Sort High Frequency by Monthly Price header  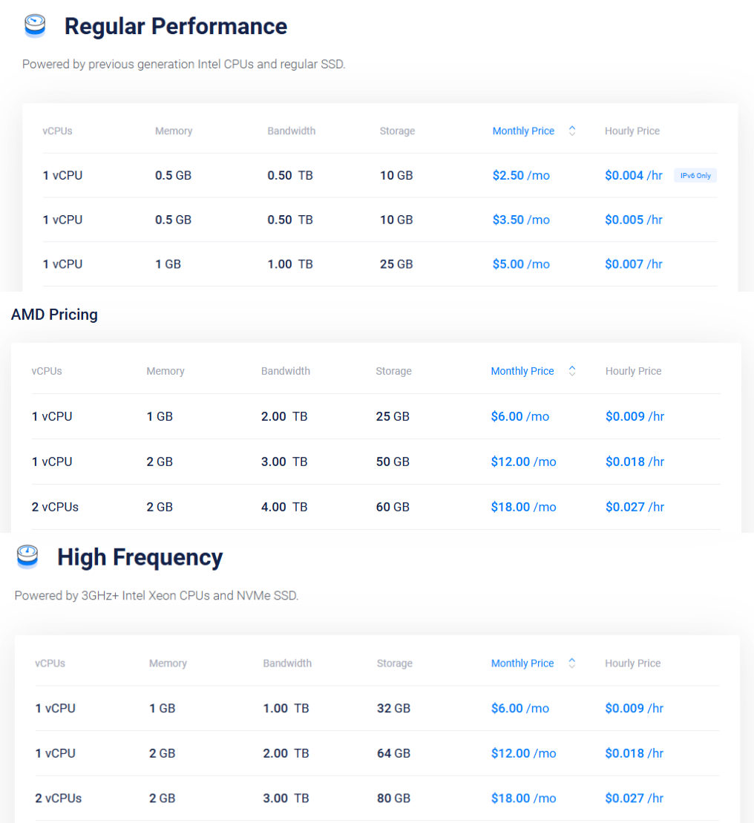(522, 663)
